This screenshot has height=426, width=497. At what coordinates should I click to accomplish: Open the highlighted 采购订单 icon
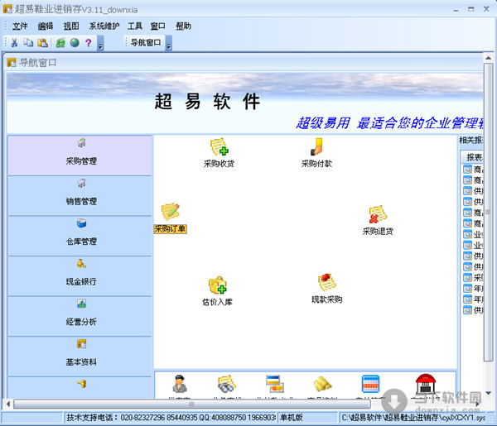pos(170,218)
